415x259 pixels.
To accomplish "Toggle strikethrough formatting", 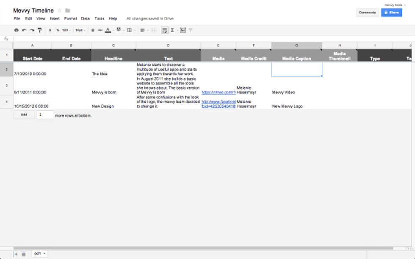I will pos(100,30).
